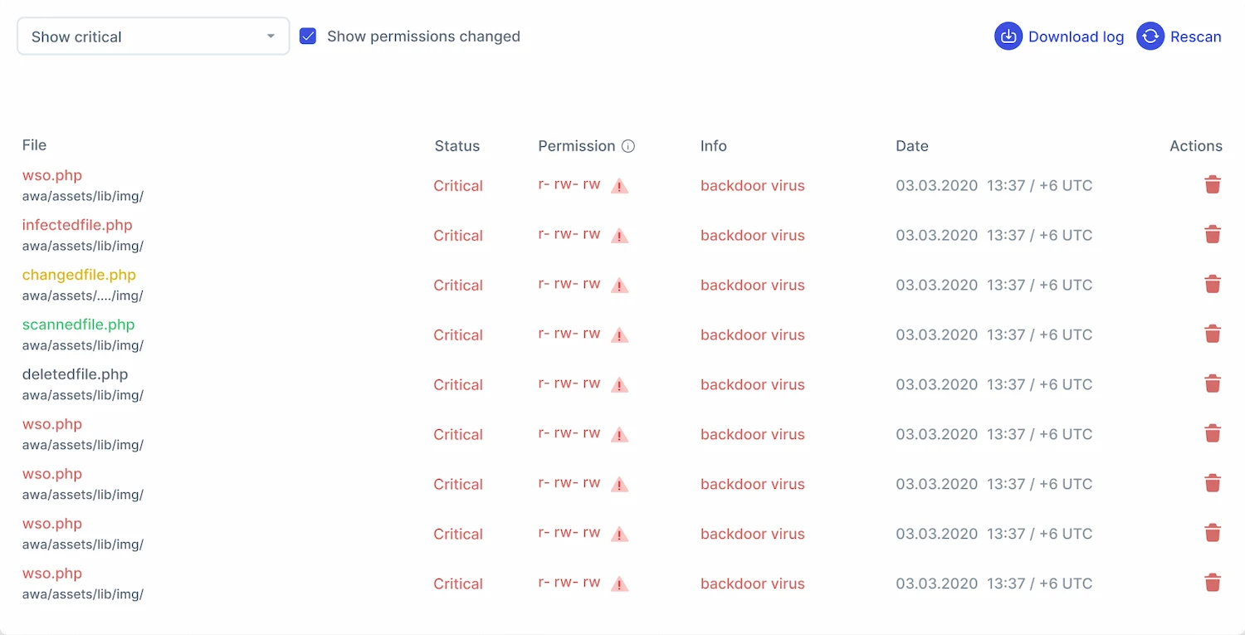The image size is (1245, 635).
Task: Click the scannedfile.php file name
Action: point(78,325)
